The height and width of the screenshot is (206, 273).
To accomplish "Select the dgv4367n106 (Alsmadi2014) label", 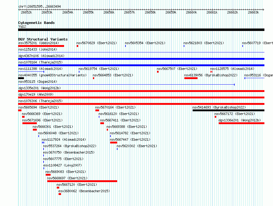I will pos(41,56).
